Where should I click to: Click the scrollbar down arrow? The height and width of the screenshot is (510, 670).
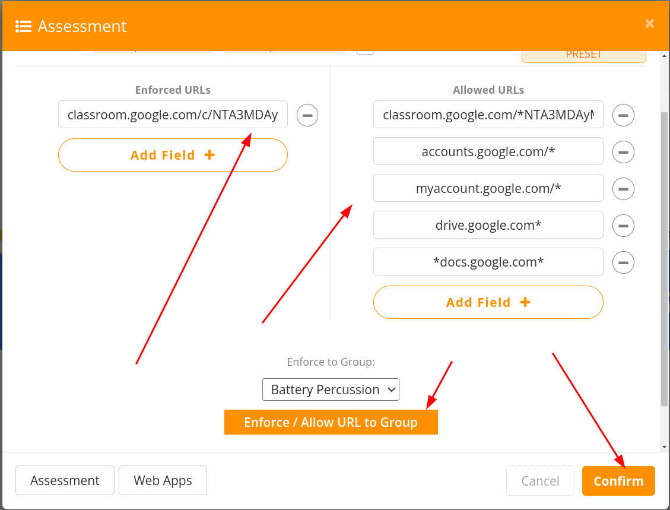(664, 447)
